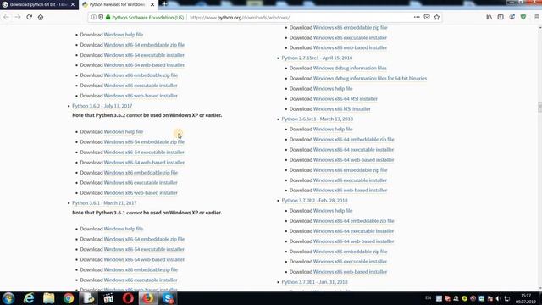Open page actions three-dots menu
Viewport: 542px width, 305px height.
[x=417, y=17]
